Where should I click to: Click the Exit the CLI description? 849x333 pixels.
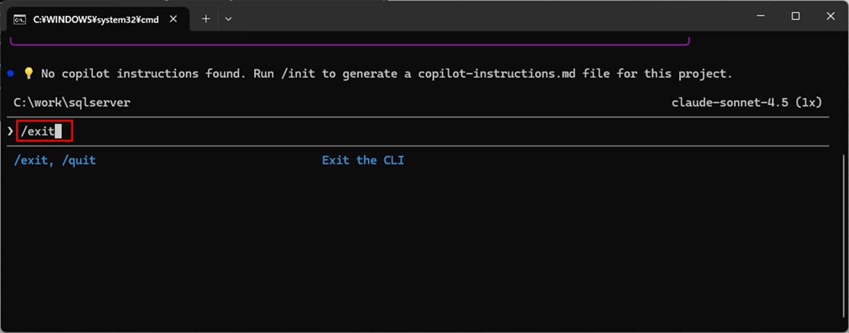pos(363,160)
